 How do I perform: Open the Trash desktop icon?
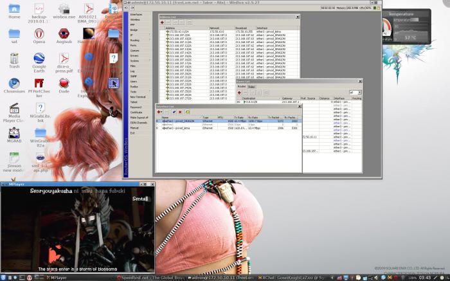(14, 61)
